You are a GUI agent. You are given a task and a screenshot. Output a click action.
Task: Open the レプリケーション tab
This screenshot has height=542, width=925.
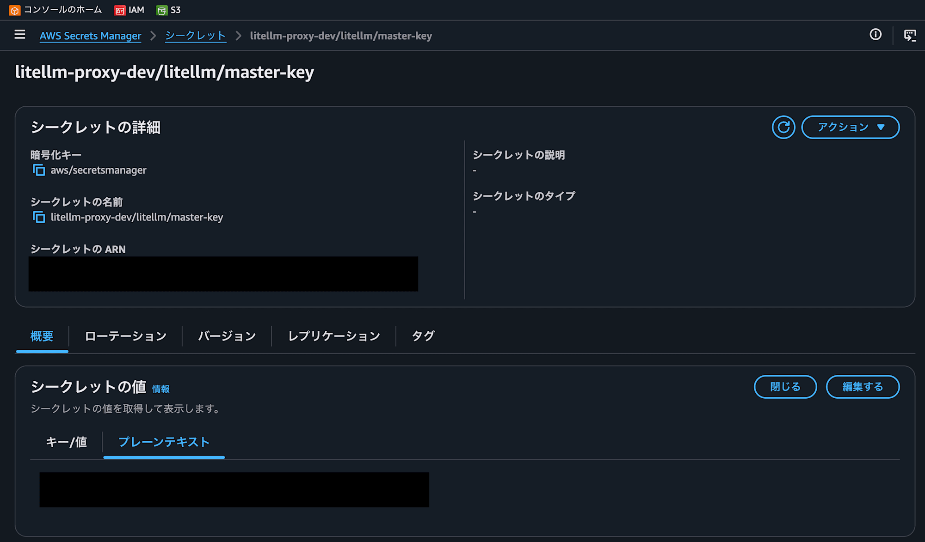(334, 336)
